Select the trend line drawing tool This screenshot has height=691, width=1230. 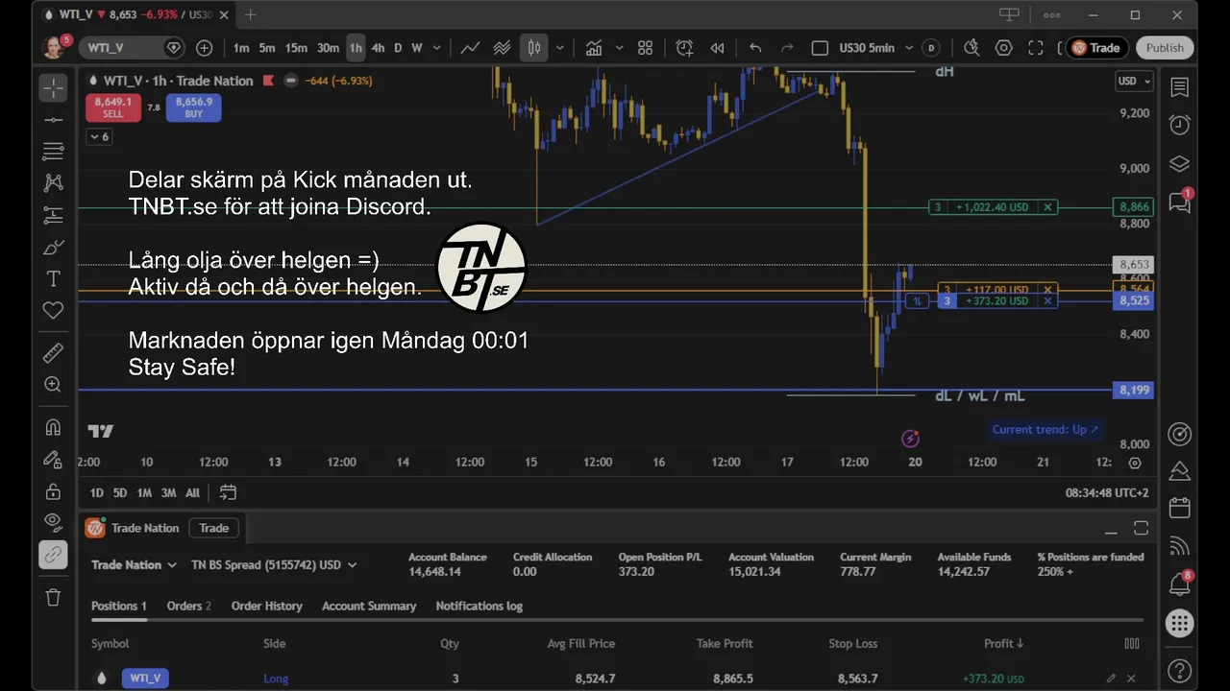point(53,120)
